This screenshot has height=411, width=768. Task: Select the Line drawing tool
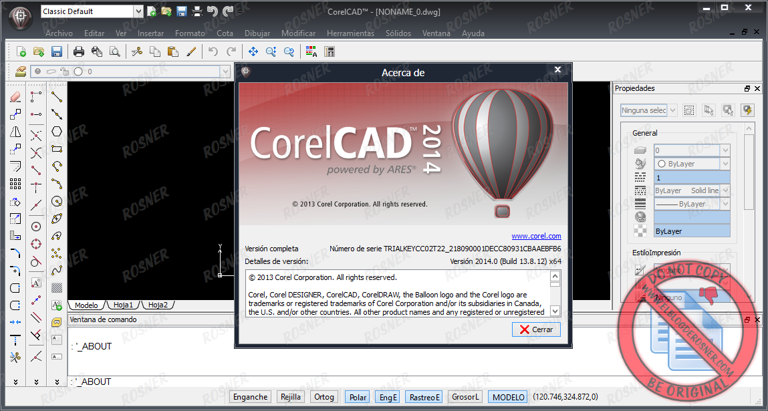tap(57, 96)
